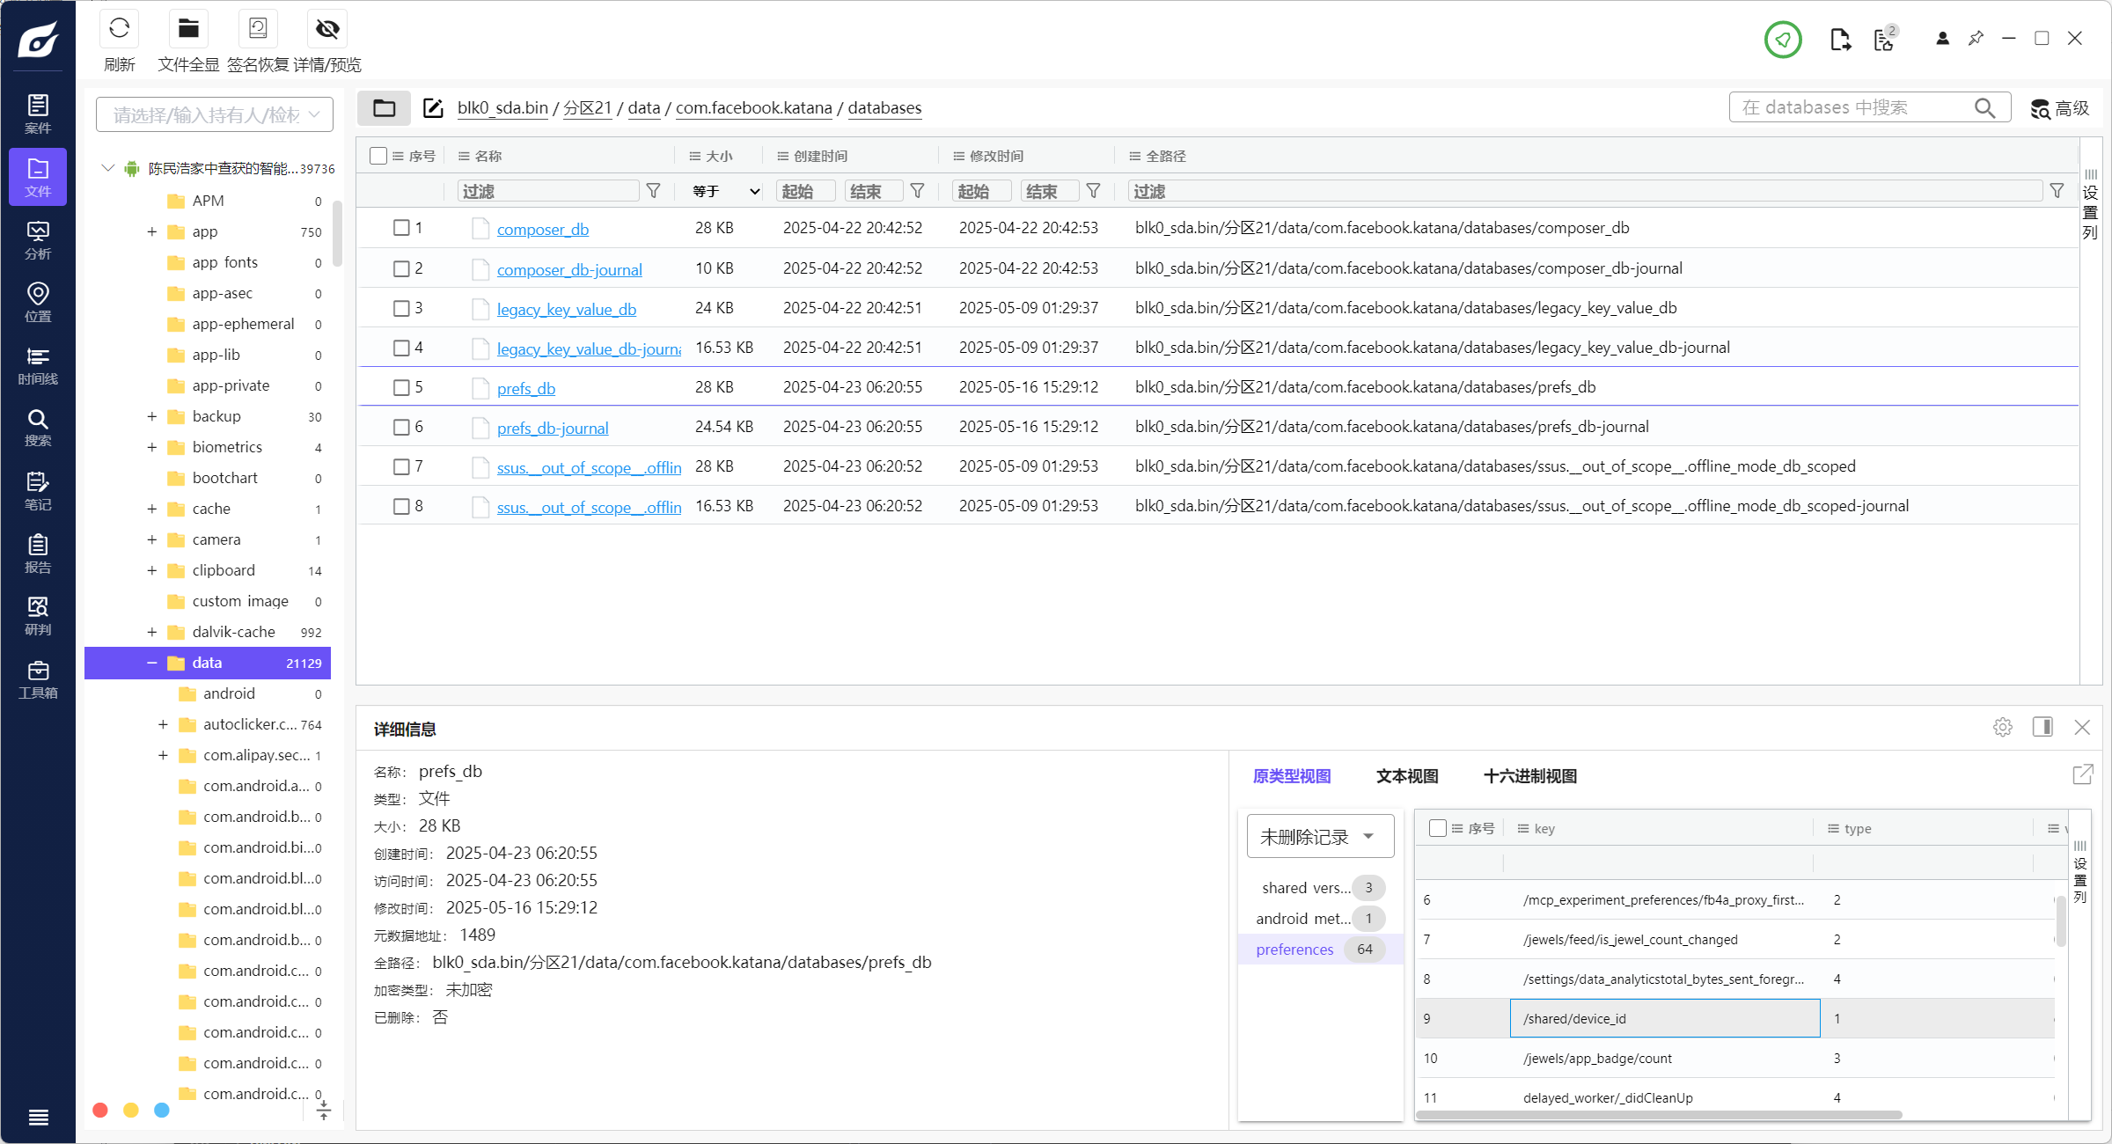
Task: Open the 工具箱 toolbox sidebar section
Action: pos(38,679)
